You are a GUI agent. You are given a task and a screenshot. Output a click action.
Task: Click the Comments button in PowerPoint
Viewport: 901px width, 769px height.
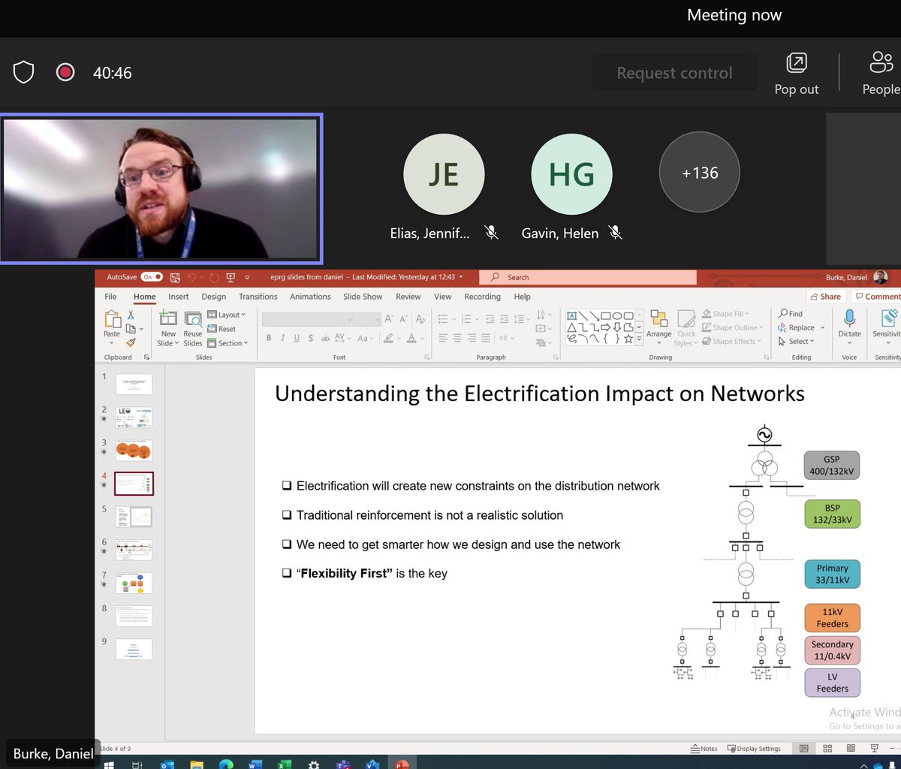[x=876, y=297]
